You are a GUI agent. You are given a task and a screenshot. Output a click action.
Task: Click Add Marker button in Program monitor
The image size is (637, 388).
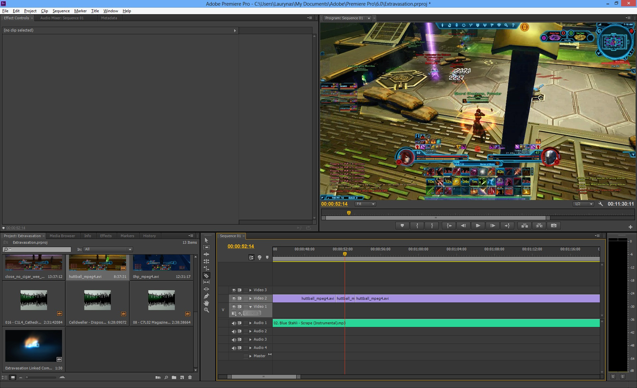(x=402, y=226)
